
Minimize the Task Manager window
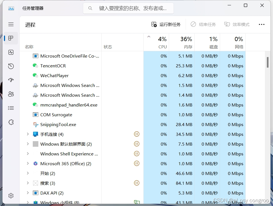[x=229, y=5]
